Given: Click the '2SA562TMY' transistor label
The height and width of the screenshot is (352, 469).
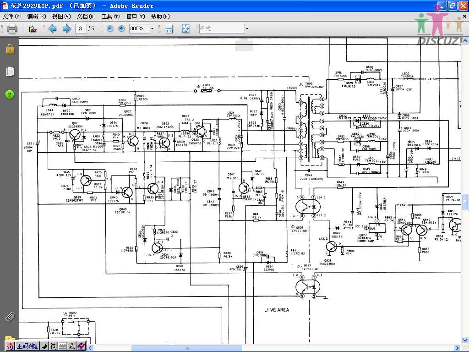Looking at the screenshot, I should (x=75, y=201).
